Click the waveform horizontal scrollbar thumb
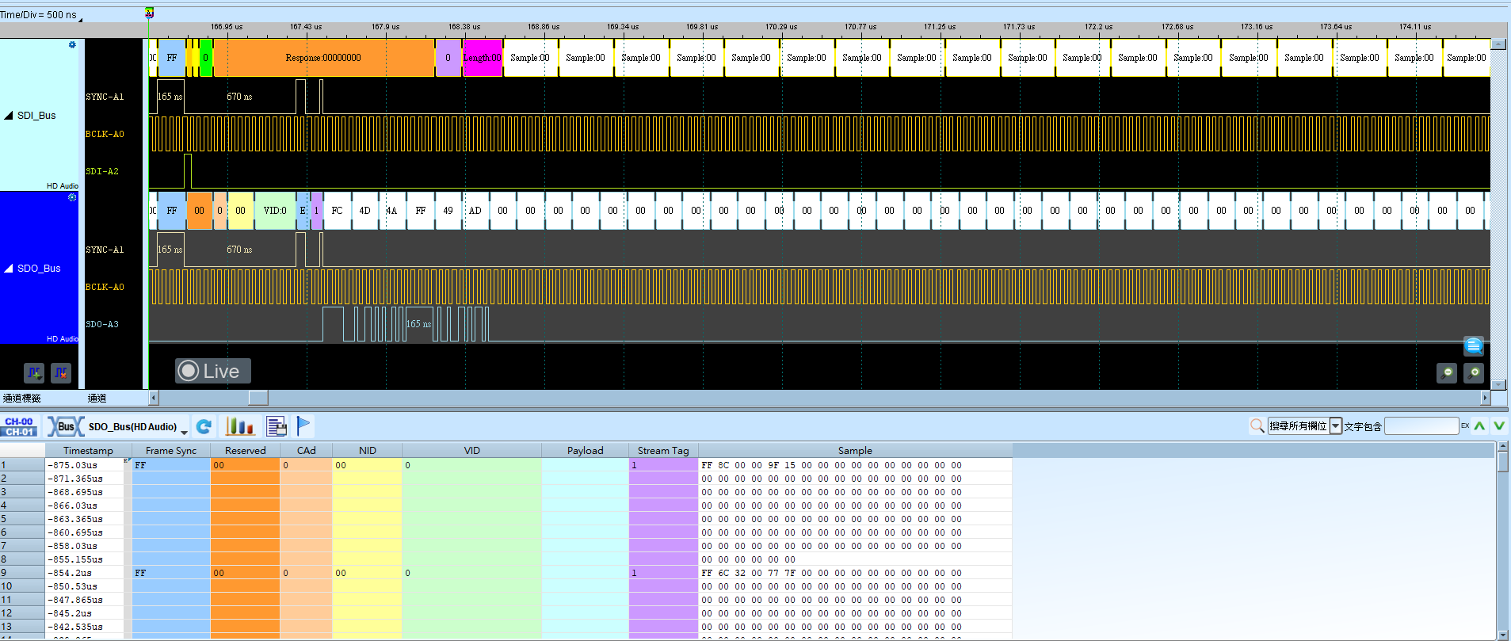Image resolution: width=1511 pixels, height=641 pixels. tap(258, 398)
